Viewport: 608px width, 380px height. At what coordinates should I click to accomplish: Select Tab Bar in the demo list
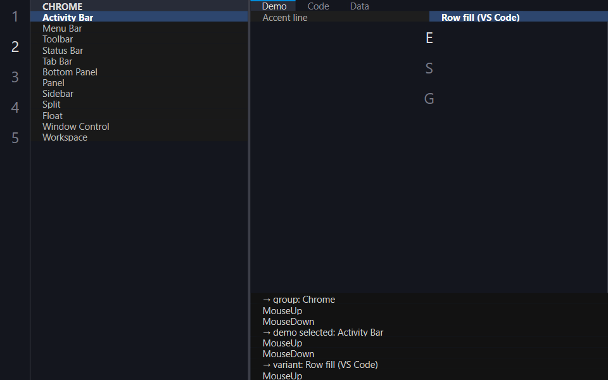click(x=139, y=61)
